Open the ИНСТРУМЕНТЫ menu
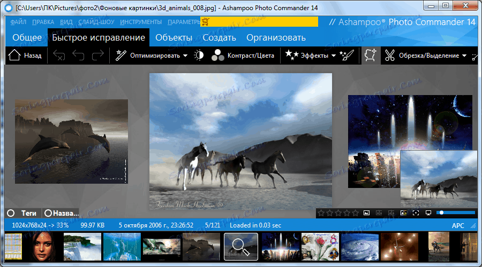Viewport: 482px width, 267px height. pos(141,22)
